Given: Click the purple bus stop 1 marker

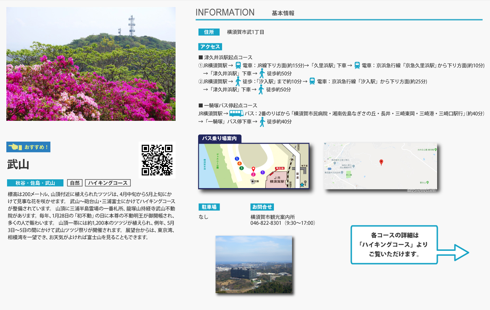Looking at the screenshot, I should (262, 172).
